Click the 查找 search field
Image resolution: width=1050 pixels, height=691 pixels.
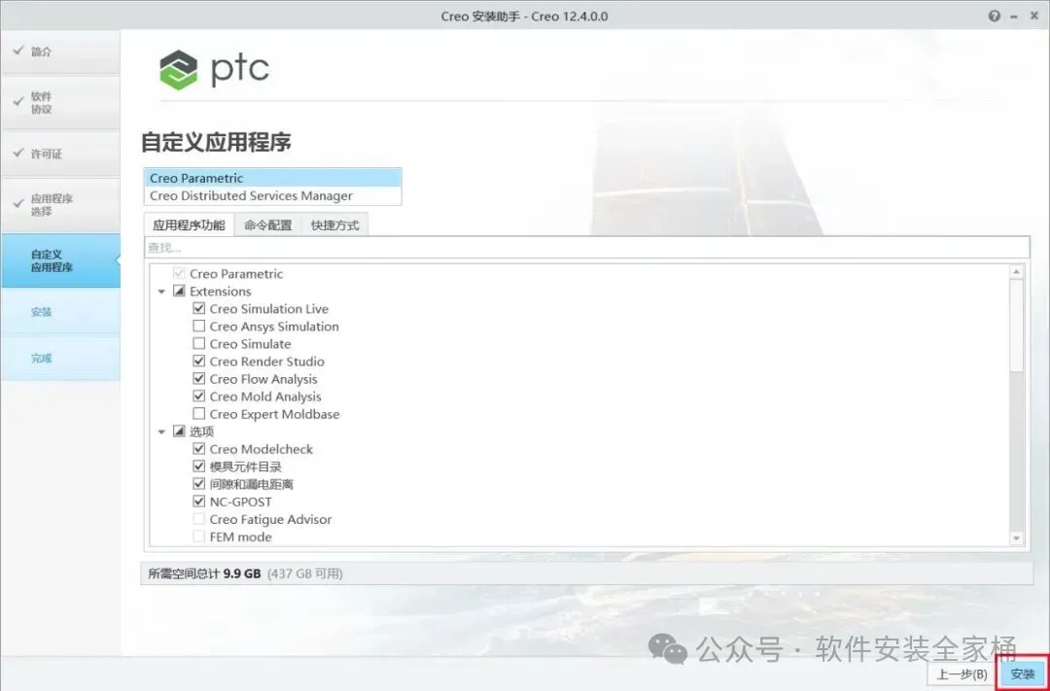[586, 248]
